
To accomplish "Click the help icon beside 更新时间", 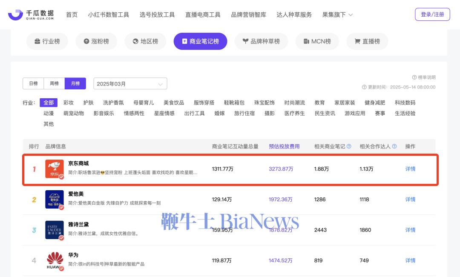I will pos(364,87).
